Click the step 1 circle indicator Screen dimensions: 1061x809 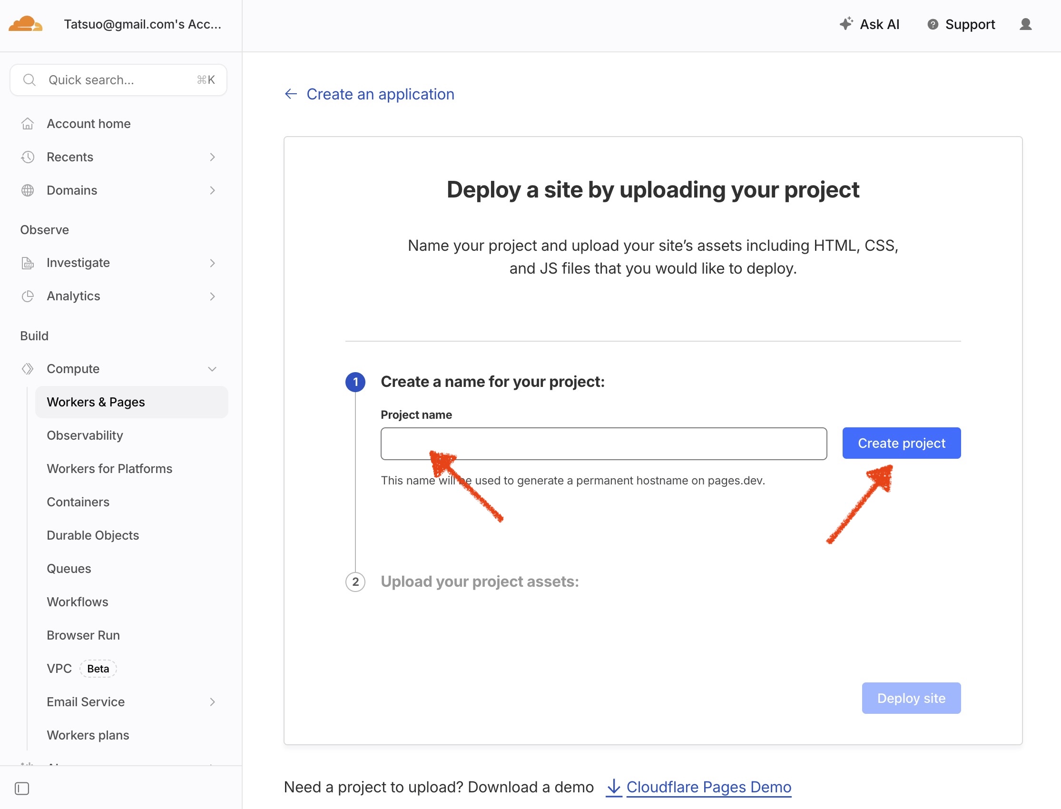pyautogui.click(x=355, y=382)
